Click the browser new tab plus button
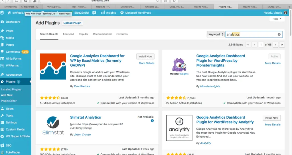 [289, 7]
